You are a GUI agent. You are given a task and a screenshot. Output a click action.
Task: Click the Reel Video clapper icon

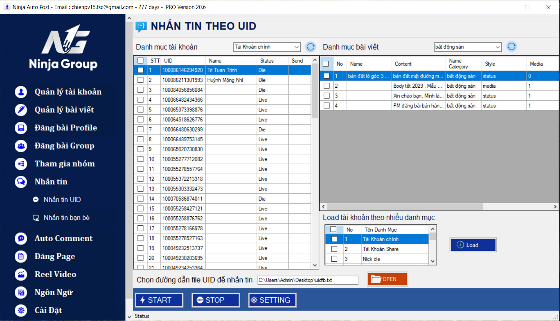click(x=21, y=274)
